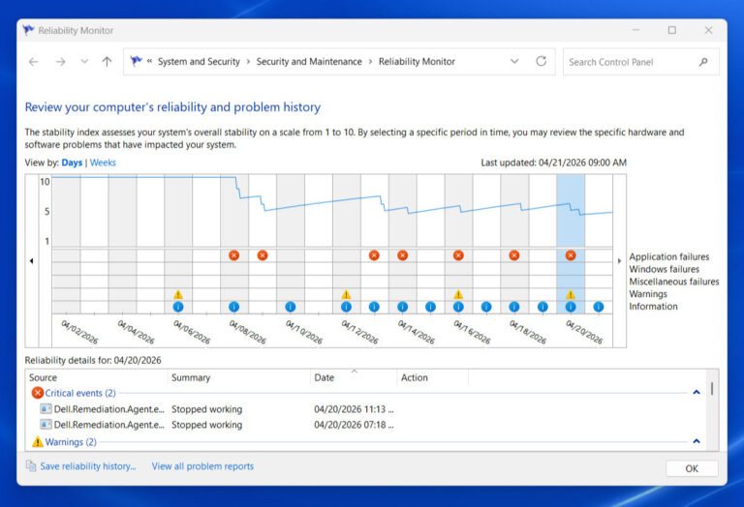
Task: Click Save reliability history link
Action: tap(88, 466)
